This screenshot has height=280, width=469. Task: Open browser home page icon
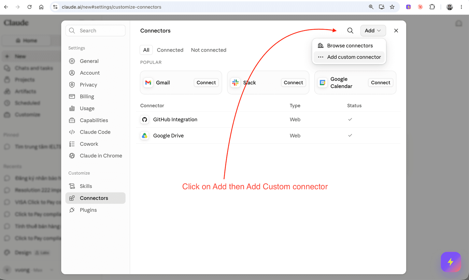pyautogui.click(x=41, y=7)
